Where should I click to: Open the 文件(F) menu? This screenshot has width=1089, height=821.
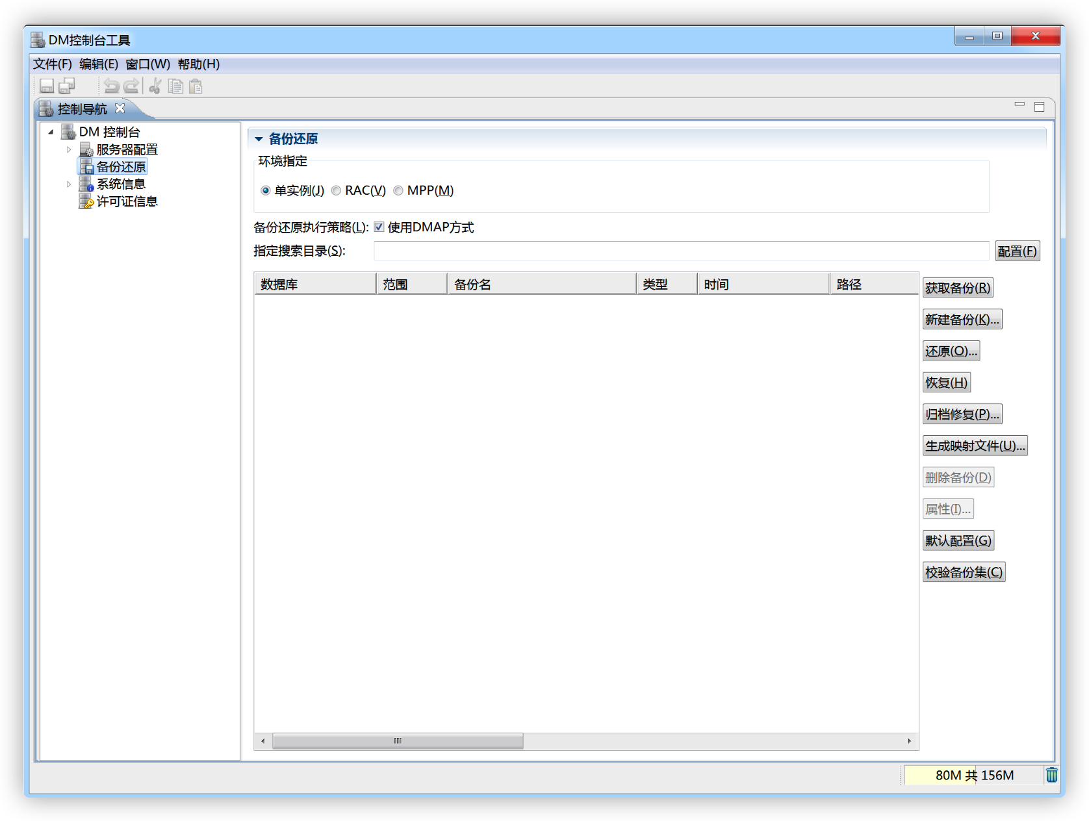click(53, 64)
